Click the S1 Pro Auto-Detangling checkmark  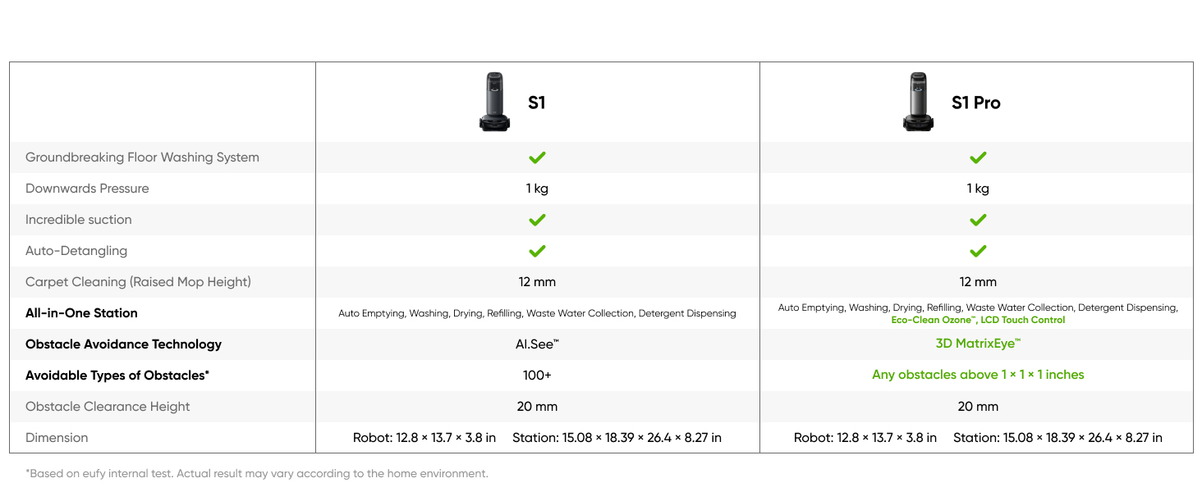click(x=977, y=251)
